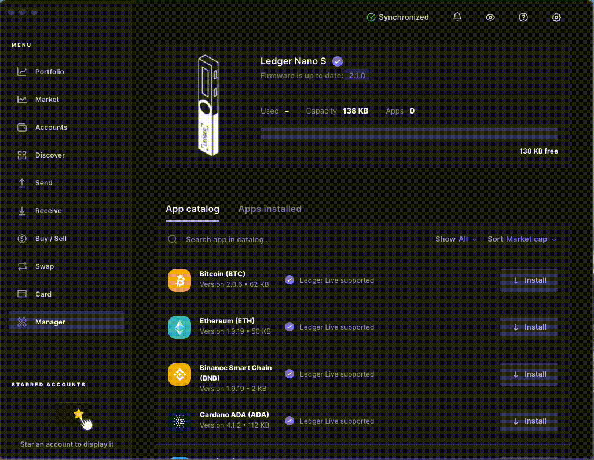Open Accounts from the sidebar
594x460 pixels.
(x=52, y=127)
